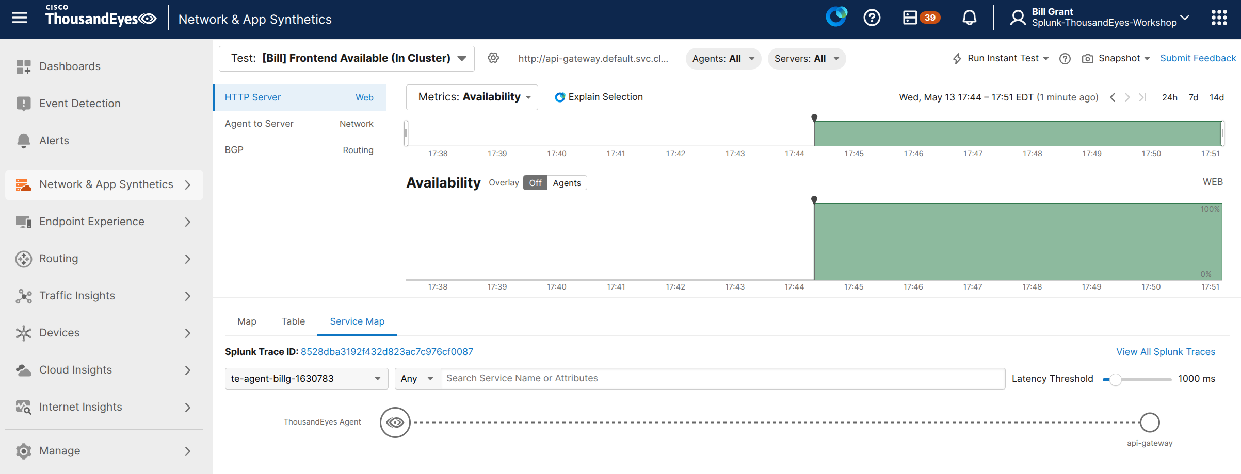Switch Overlay to Agents
This screenshot has height=474, width=1241.
tap(567, 183)
